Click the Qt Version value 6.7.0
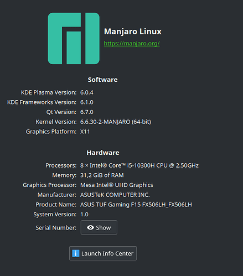 pyautogui.click(x=87, y=112)
